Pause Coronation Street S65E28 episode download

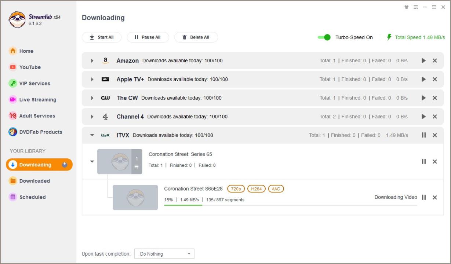tap(424, 197)
